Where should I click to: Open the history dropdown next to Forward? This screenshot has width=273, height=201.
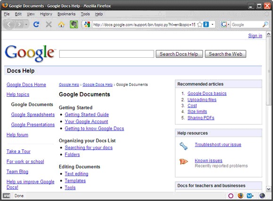tap(26, 24)
